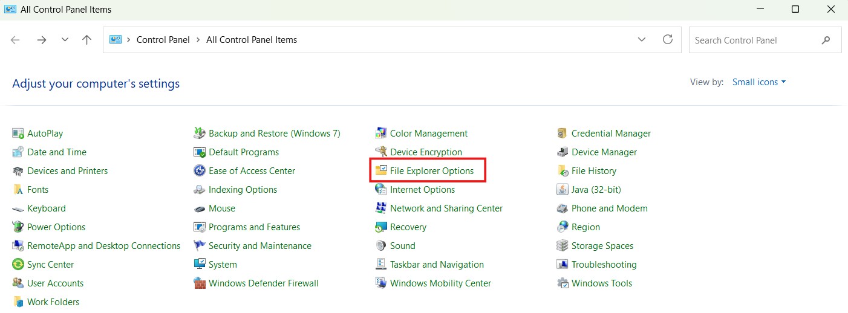
Task: Click the Region globe icon
Action: pos(562,227)
